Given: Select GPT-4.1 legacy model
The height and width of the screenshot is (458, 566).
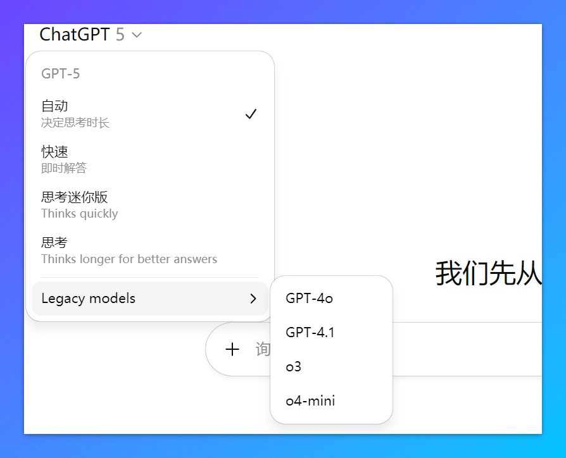Looking at the screenshot, I should (x=331, y=333).
